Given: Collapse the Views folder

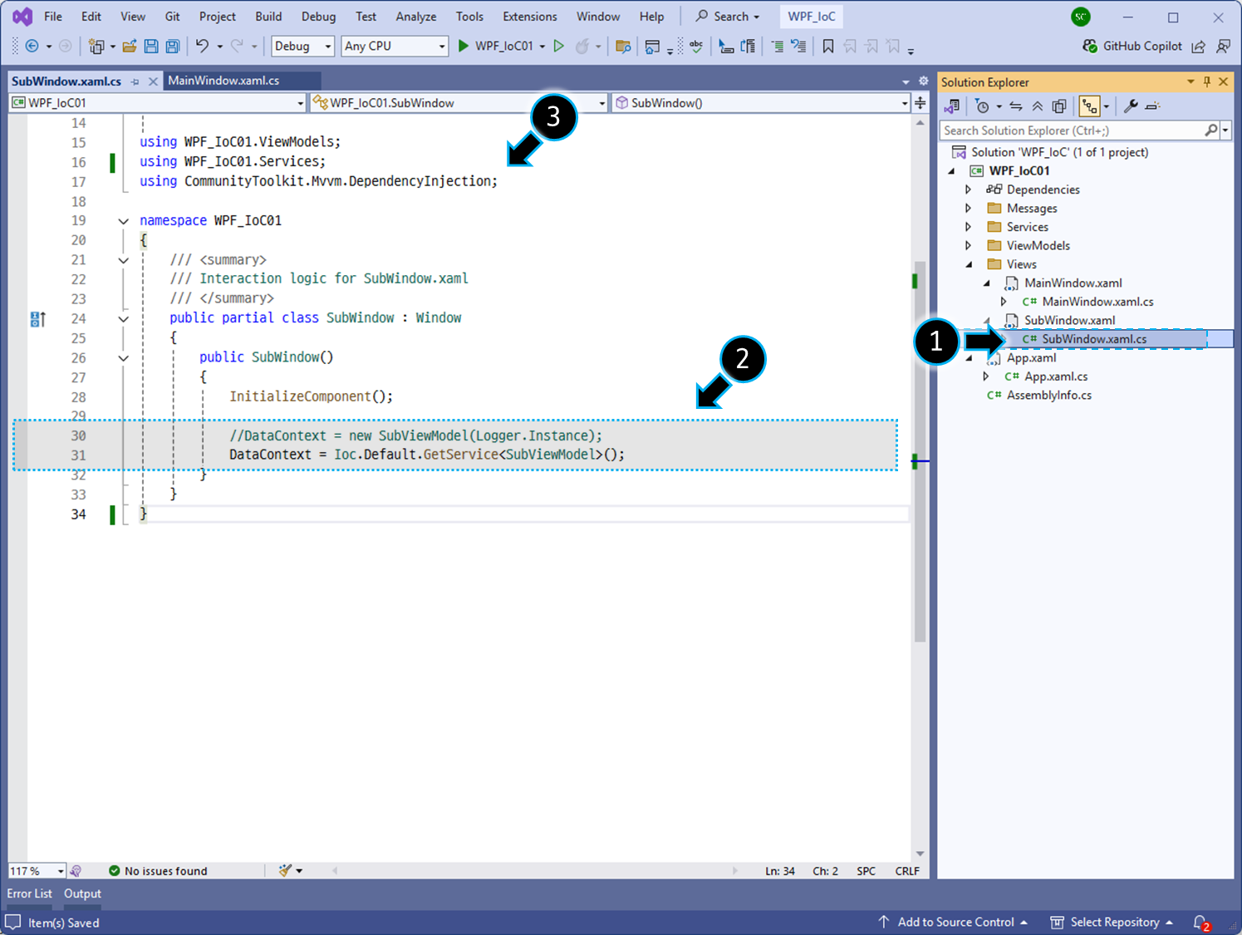Looking at the screenshot, I should pos(969,264).
